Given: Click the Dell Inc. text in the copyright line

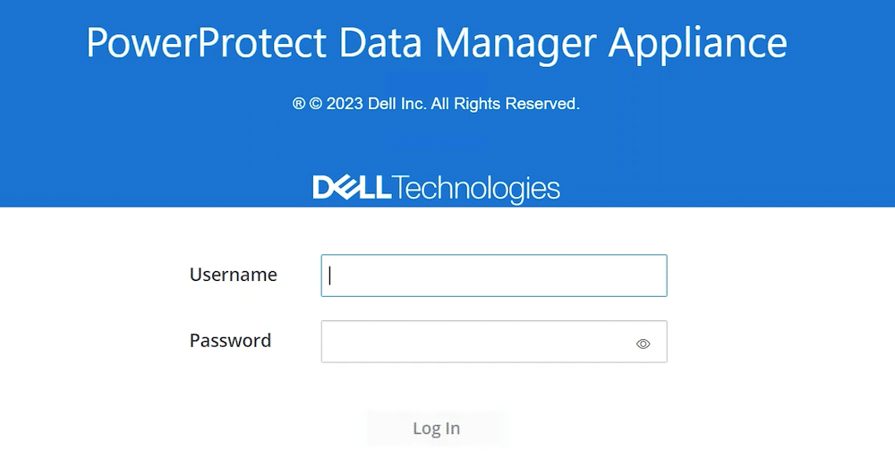Looking at the screenshot, I should point(397,104).
